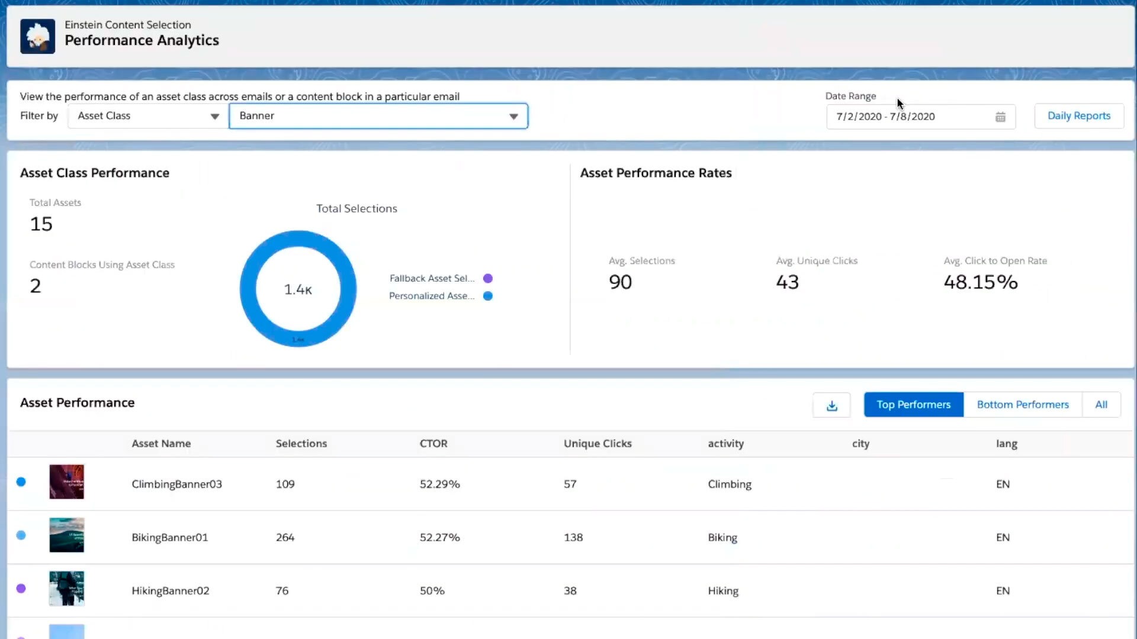The height and width of the screenshot is (639, 1137).
Task: Click the Asset Name column header to sort
Action: [161, 443]
